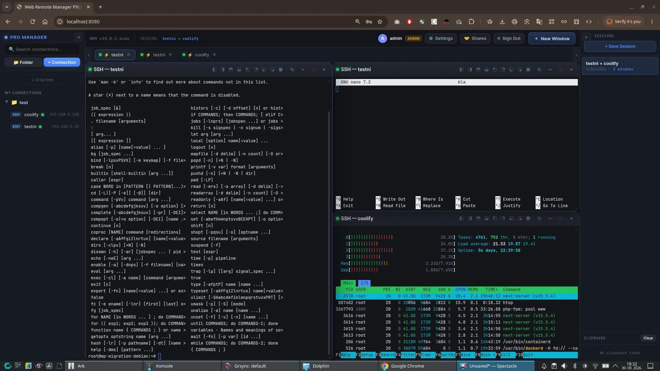This screenshot has height=371, width=660.
Task: Expand or collapse the test folder
Action: [7, 102]
